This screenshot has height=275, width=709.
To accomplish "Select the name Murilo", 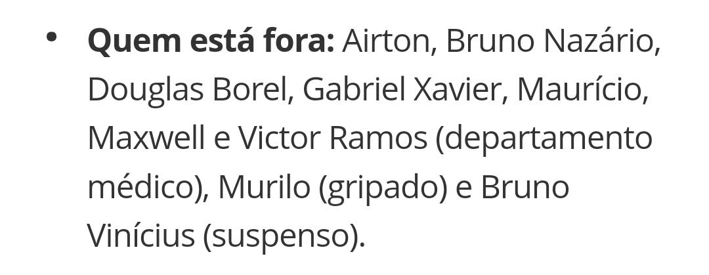I will pos(265,187).
